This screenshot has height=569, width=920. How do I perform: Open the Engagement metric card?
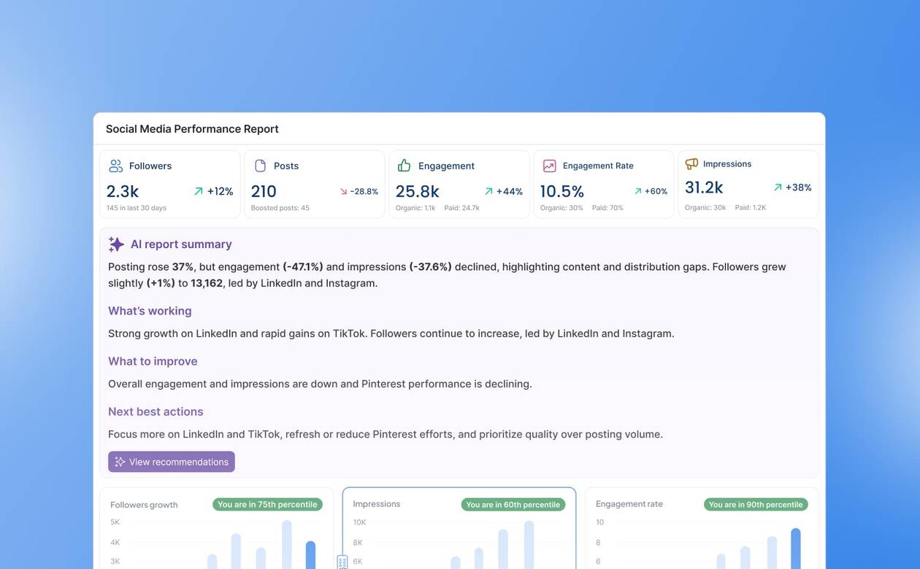[x=459, y=185]
